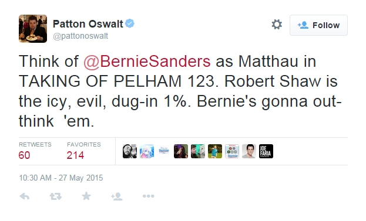The image size is (366, 221).
Task: View the 214 favorites count
Action: [75, 155]
